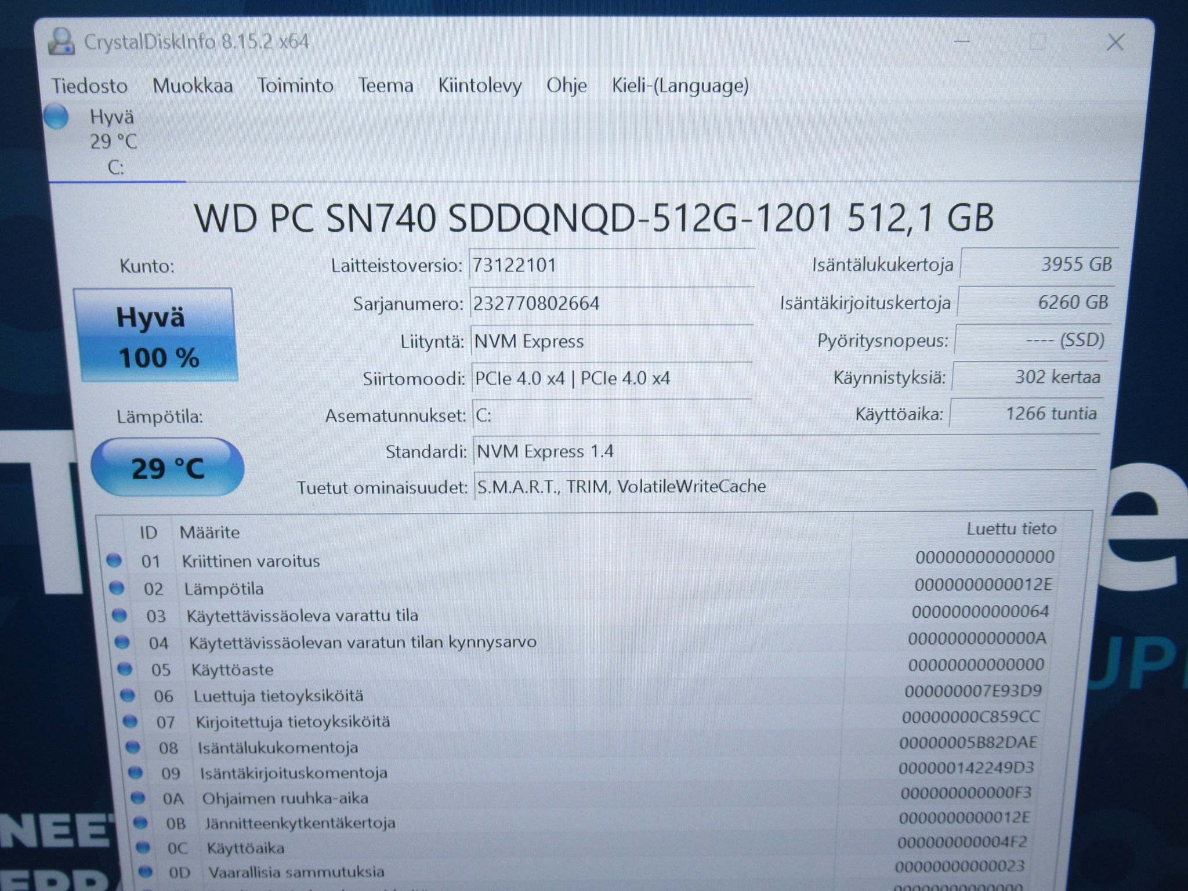1188x891 pixels.
Task: Click status dot for Käyttöaste row 05
Action: pyautogui.click(x=125, y=669)
